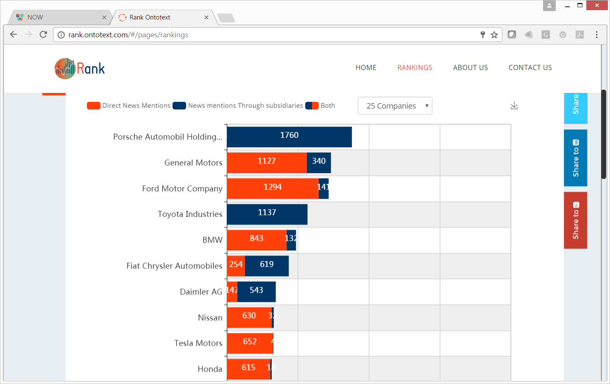
Task: Click the BMW label
Action: coord(212,240)
